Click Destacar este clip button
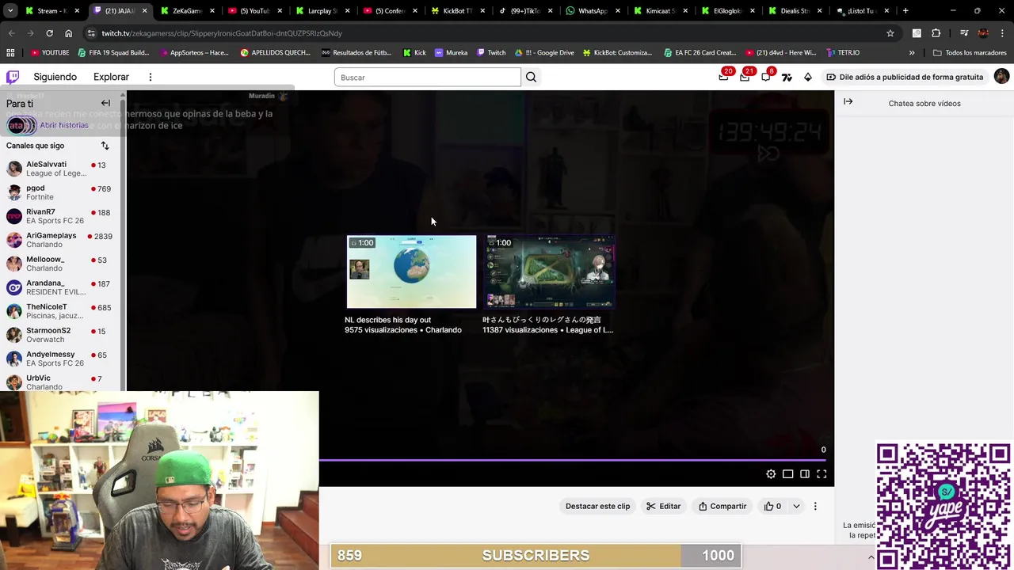 [x=597, y=506]
